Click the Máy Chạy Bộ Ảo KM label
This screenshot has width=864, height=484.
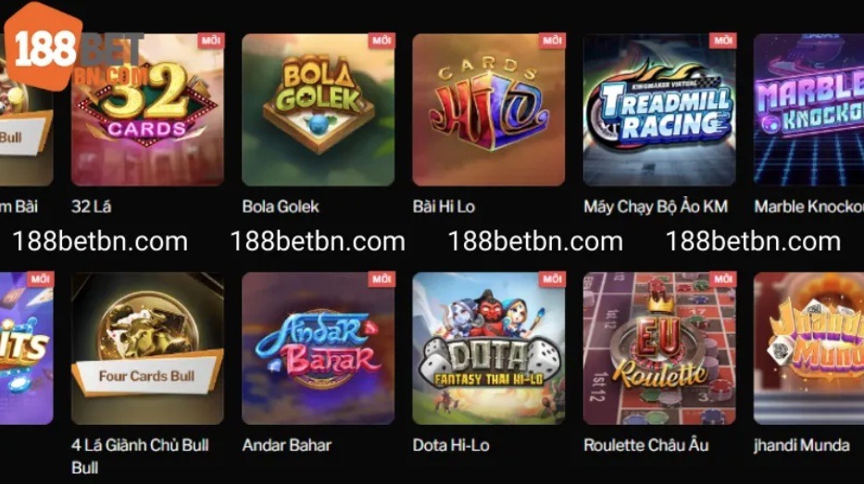[656, 206]
